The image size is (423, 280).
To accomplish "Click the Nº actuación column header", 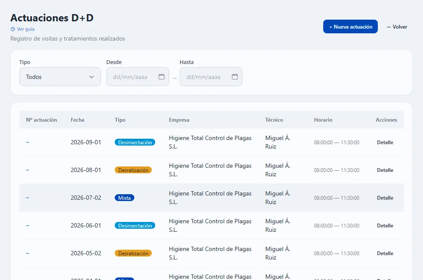I will [41, 120].
